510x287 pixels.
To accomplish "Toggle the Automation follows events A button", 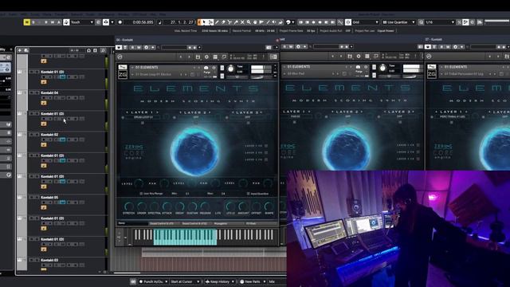I will tap(59, 22).
